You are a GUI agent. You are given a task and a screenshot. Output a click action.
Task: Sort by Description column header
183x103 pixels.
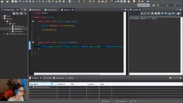tap(43, 84)
